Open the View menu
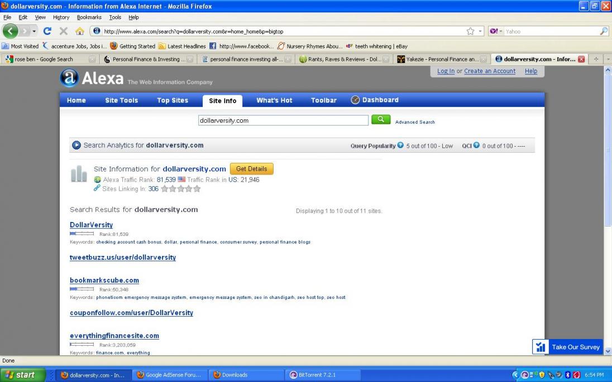The height and width of the screenshot is (382, 612). [40, 17]
